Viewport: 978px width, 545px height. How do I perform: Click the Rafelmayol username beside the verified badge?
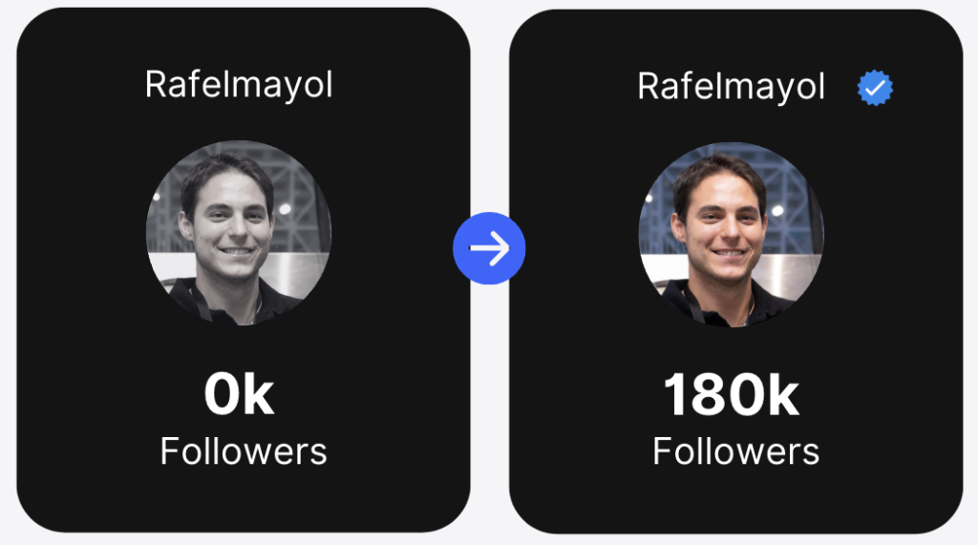click(x=731, y=87)
